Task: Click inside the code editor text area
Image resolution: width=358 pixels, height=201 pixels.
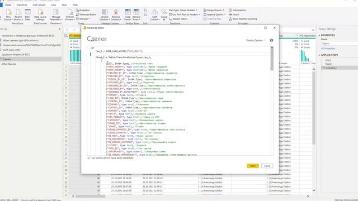Action: (x=178, y=100)
